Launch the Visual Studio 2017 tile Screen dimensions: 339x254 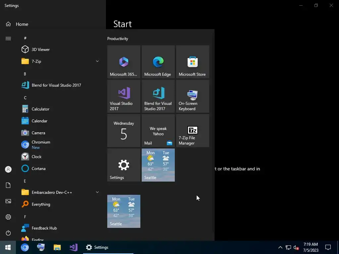pyautogui.click(x=124, y=96)
